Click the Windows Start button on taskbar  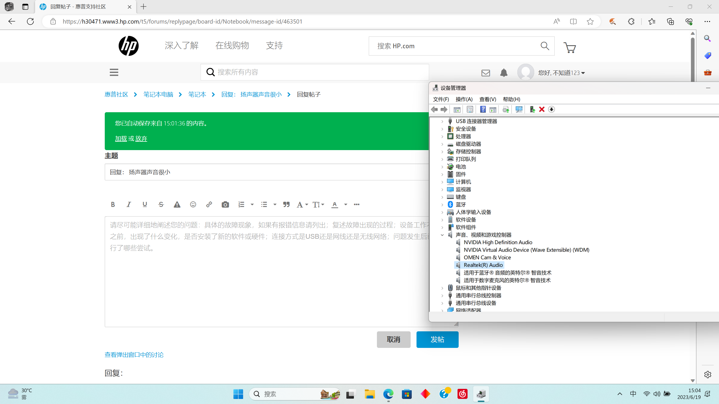point(238,394)
